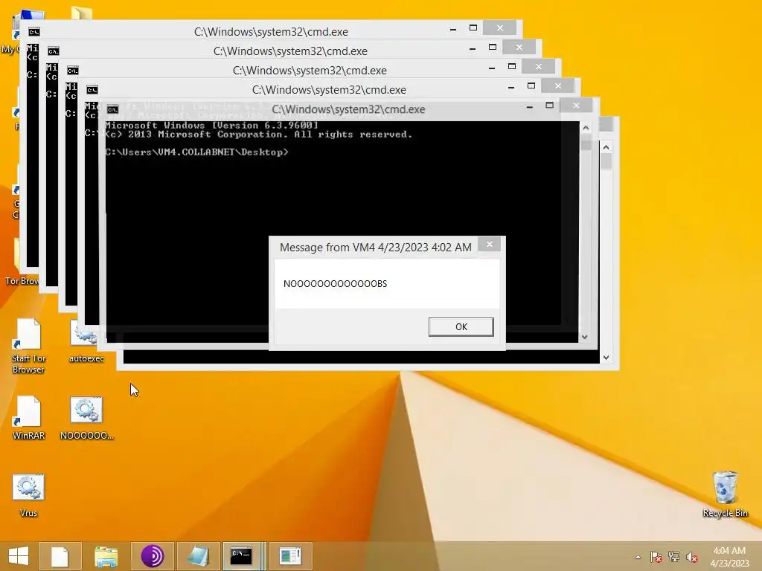This screenshot has width=762, height=571.
Task: Open the taskbar clock showing 4:04 AM
Action: click(x=729, y=557)
